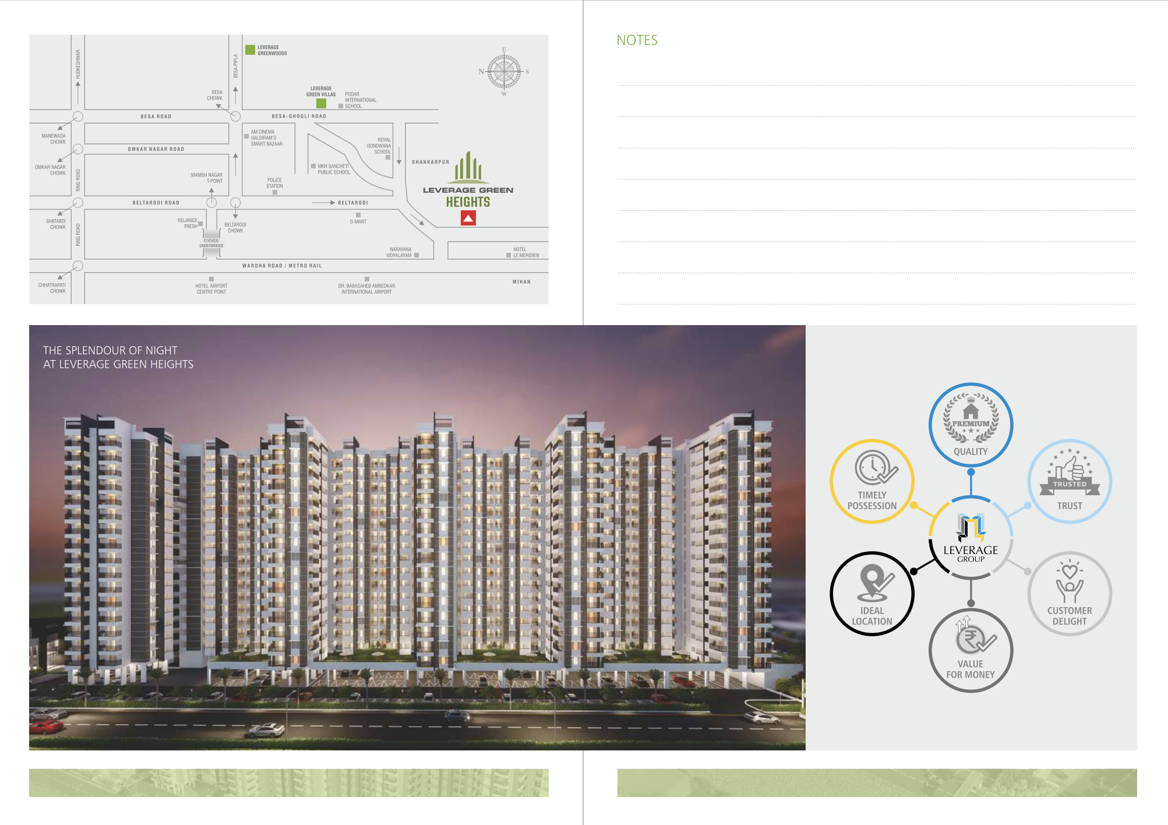Click the 'MKH Sancheti Public School' label
The height and width of the screenshot is (825, 1168).
[x=334, y=169]
